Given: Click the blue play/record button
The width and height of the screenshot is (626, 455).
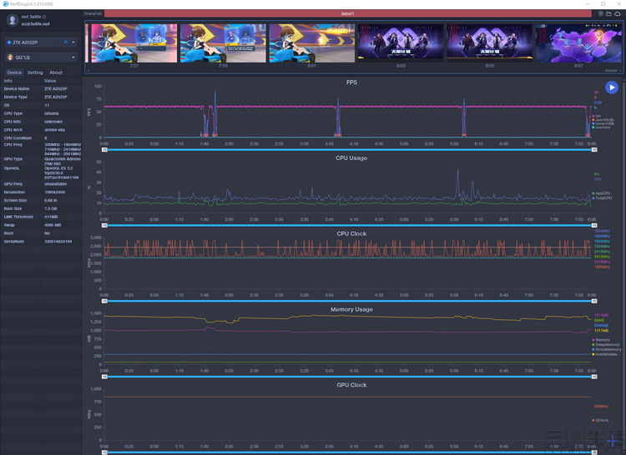Looking at the screenshot, I should [x=611, y=87].
